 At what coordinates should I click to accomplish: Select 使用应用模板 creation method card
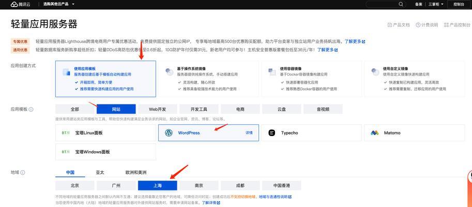pyautogui.click(x=105, y=79)
